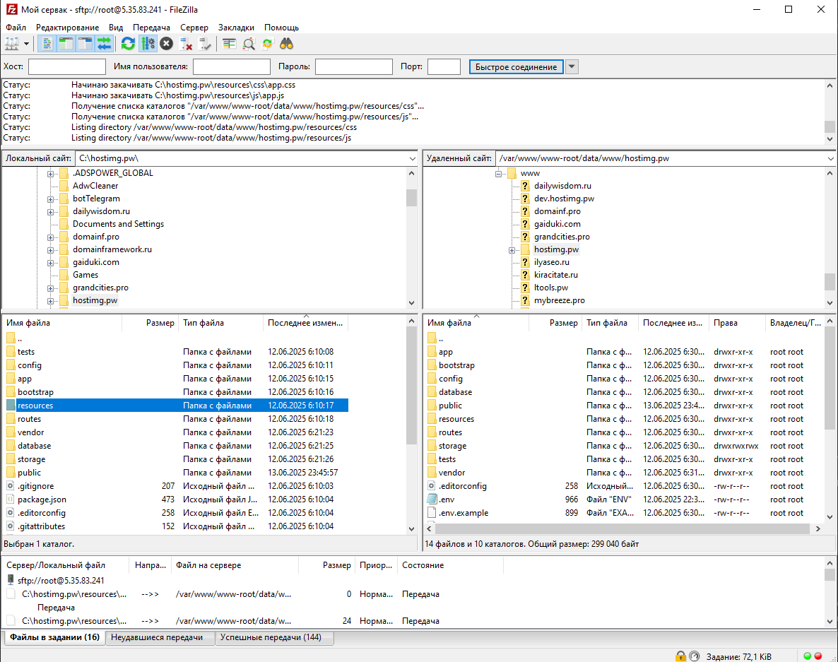Toggle directory comparison icon

(x=249, y=44)
